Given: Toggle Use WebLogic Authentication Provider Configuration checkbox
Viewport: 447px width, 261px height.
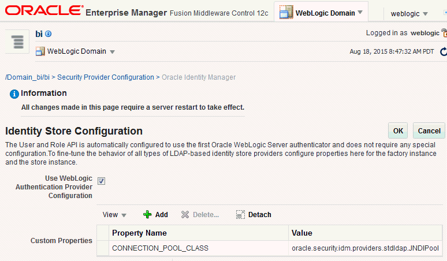Looking at the screenshot, I should point(101,181).
